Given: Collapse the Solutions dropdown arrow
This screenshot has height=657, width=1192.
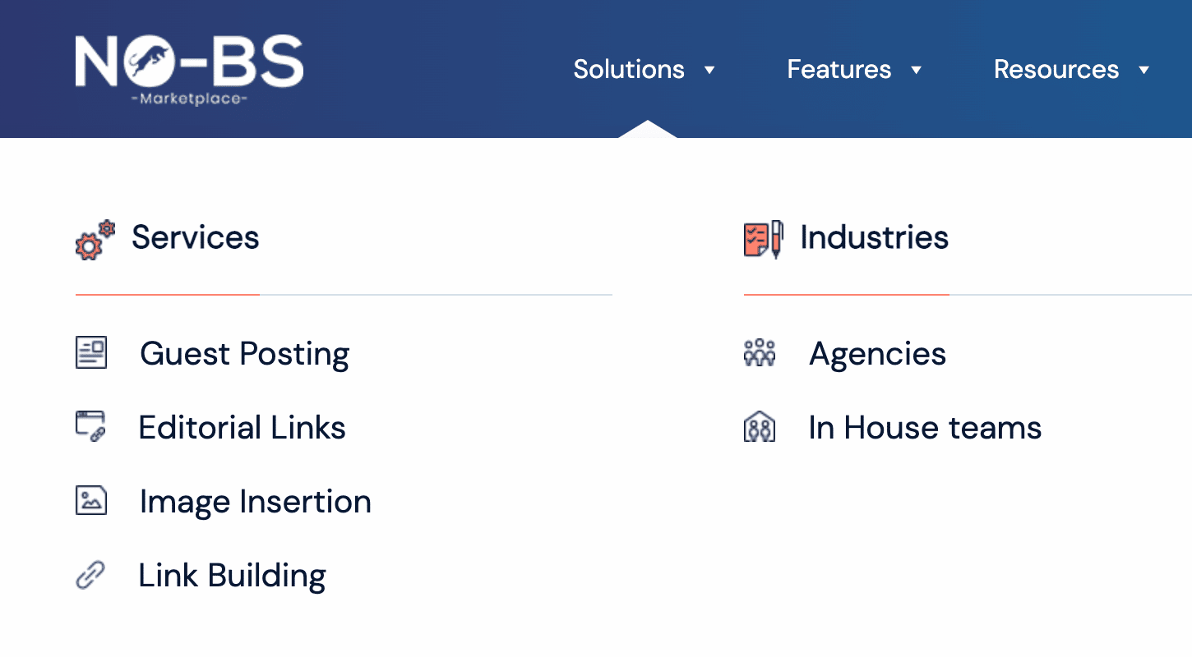Looking at the screenshot, I should tap(710, 71).
